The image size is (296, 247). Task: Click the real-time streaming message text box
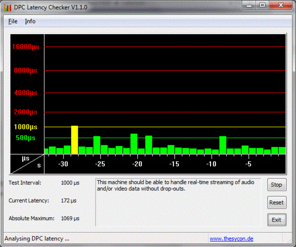[x=178, y=202]
